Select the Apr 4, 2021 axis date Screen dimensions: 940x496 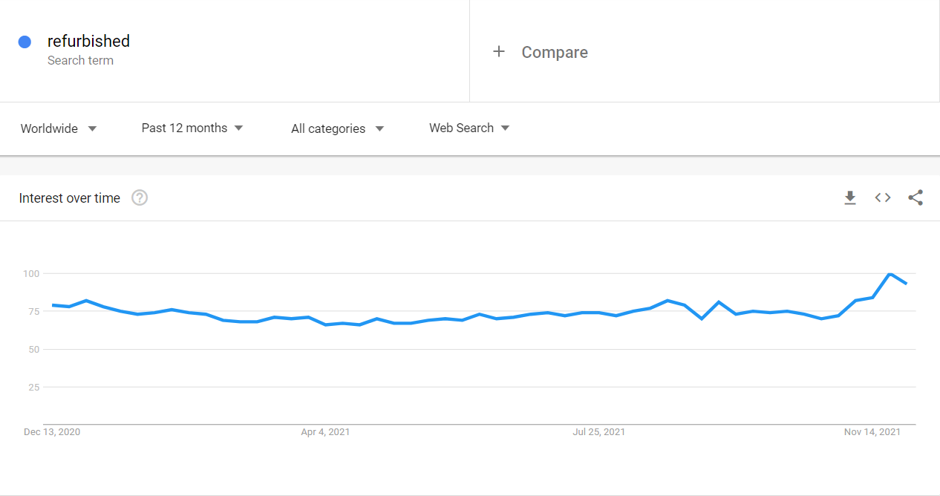point(325,431)
